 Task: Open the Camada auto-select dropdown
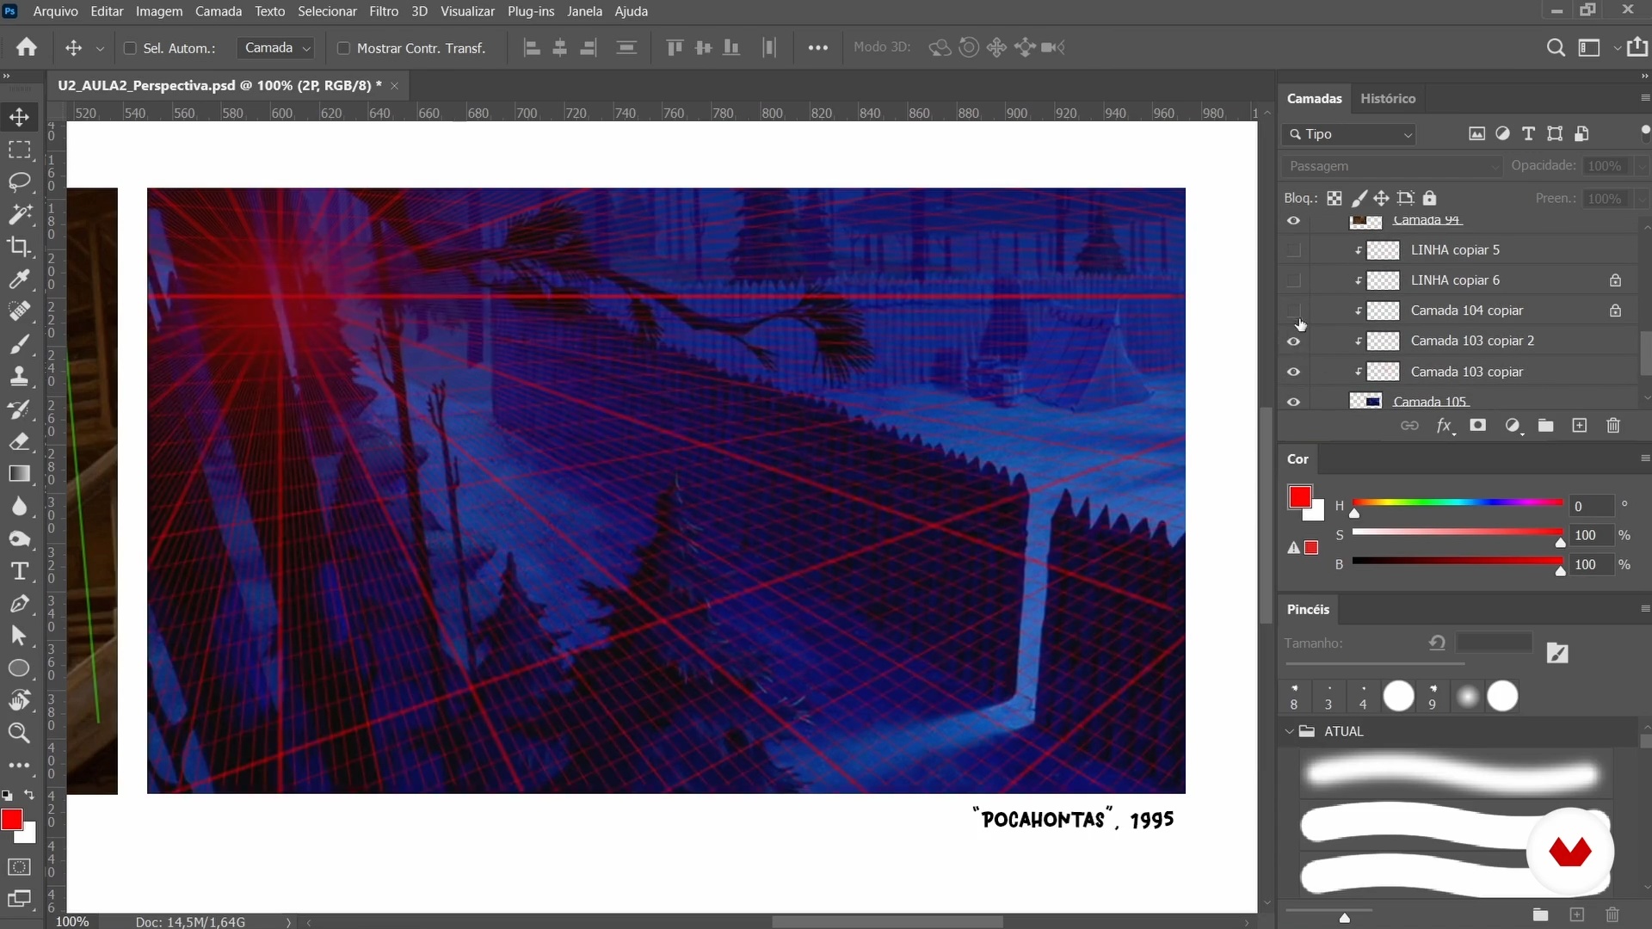tap(276, 48)
